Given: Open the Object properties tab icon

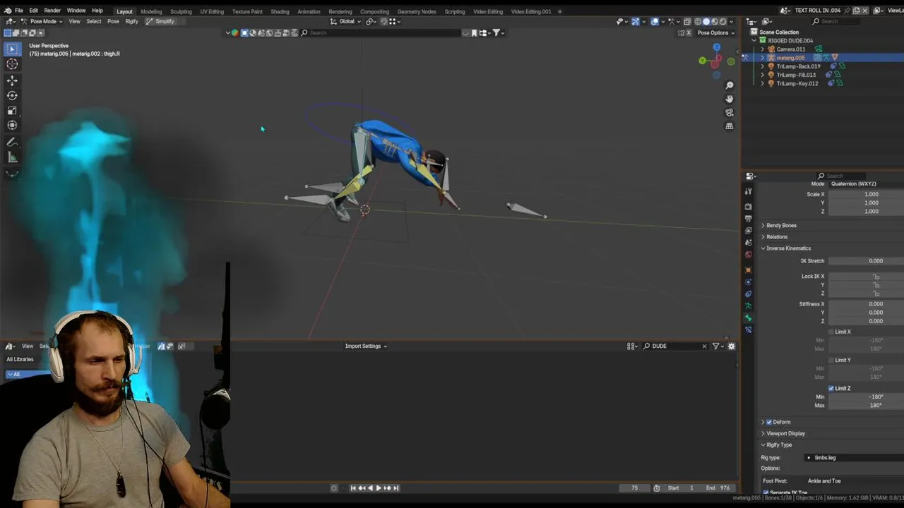Looking at the screenshot, I should [x=749, y=270].
